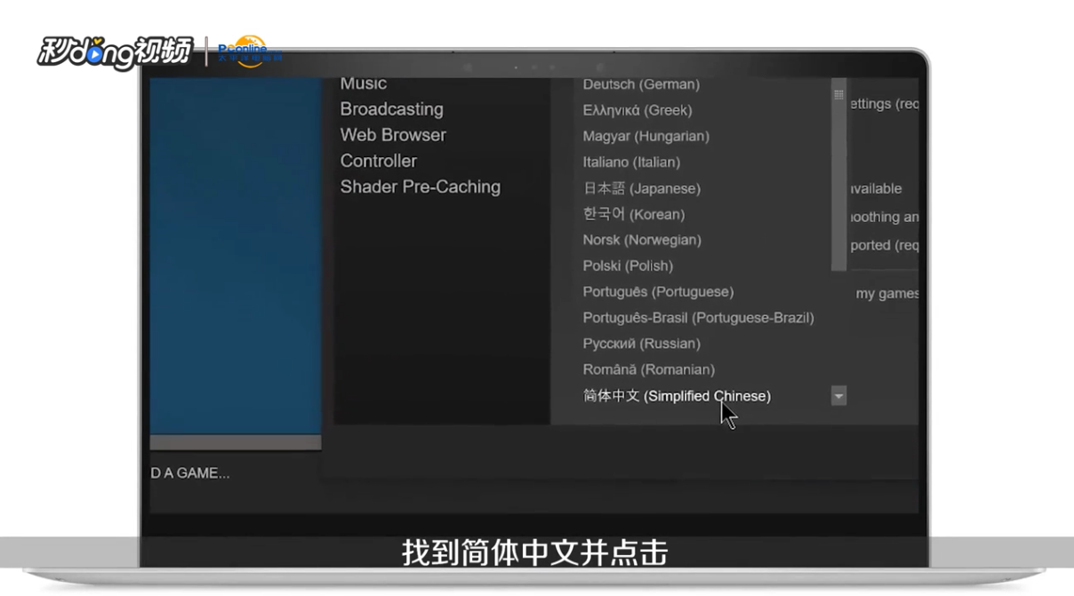
Task: Select Italiano (Italian) language option
Action: pos(633,162)
